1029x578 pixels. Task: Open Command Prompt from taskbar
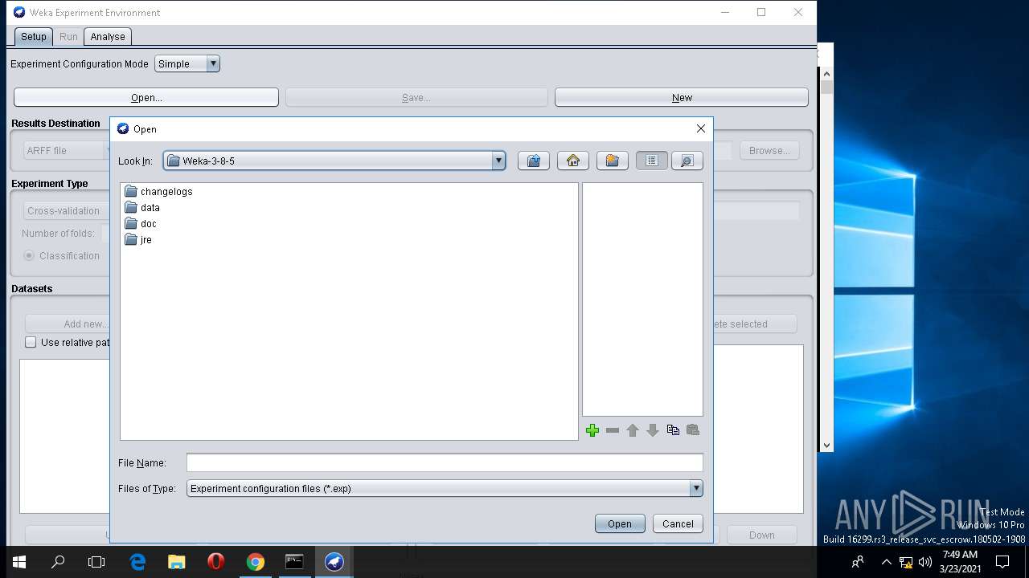[294, 562]
